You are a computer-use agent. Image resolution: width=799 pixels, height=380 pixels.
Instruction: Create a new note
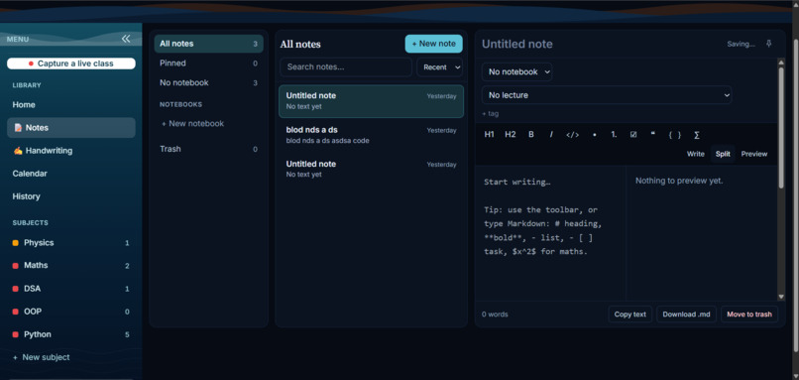point(433,44)
